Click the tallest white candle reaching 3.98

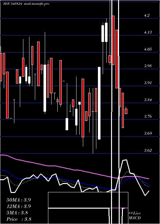coord(99,103)
